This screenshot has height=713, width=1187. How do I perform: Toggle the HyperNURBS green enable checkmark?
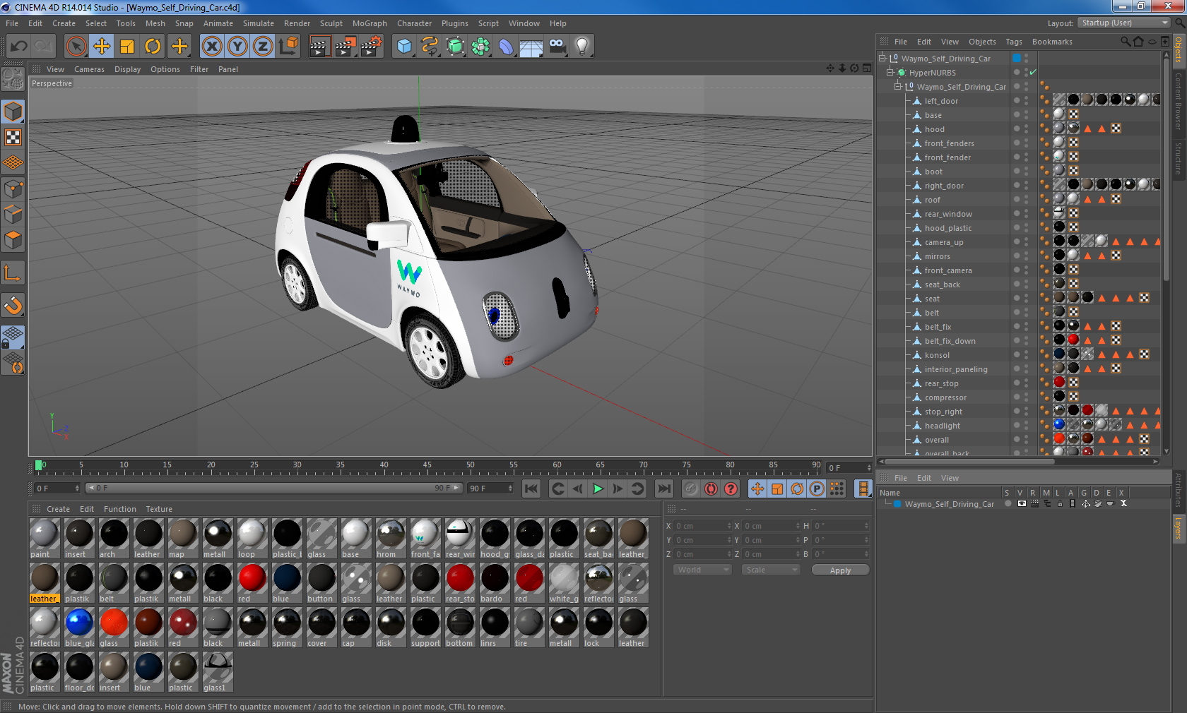1033,72
